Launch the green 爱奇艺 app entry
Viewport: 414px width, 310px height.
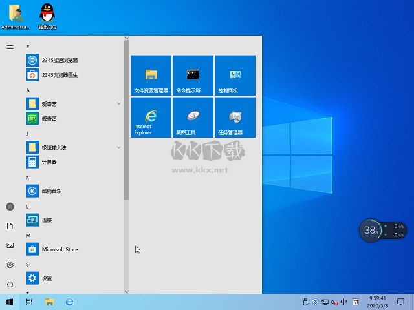74,118
